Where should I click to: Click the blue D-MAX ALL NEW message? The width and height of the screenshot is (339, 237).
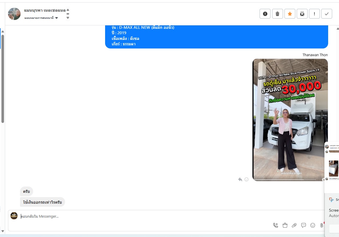pos(216,37)
